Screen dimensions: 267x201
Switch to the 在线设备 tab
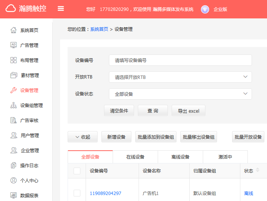click(135, 157)
